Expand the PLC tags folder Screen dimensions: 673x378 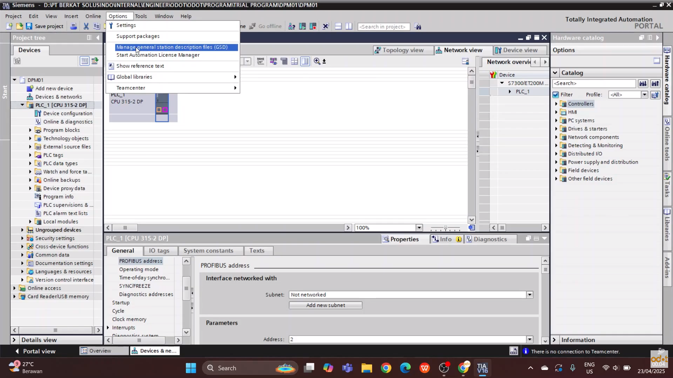(x=30, y=155)
